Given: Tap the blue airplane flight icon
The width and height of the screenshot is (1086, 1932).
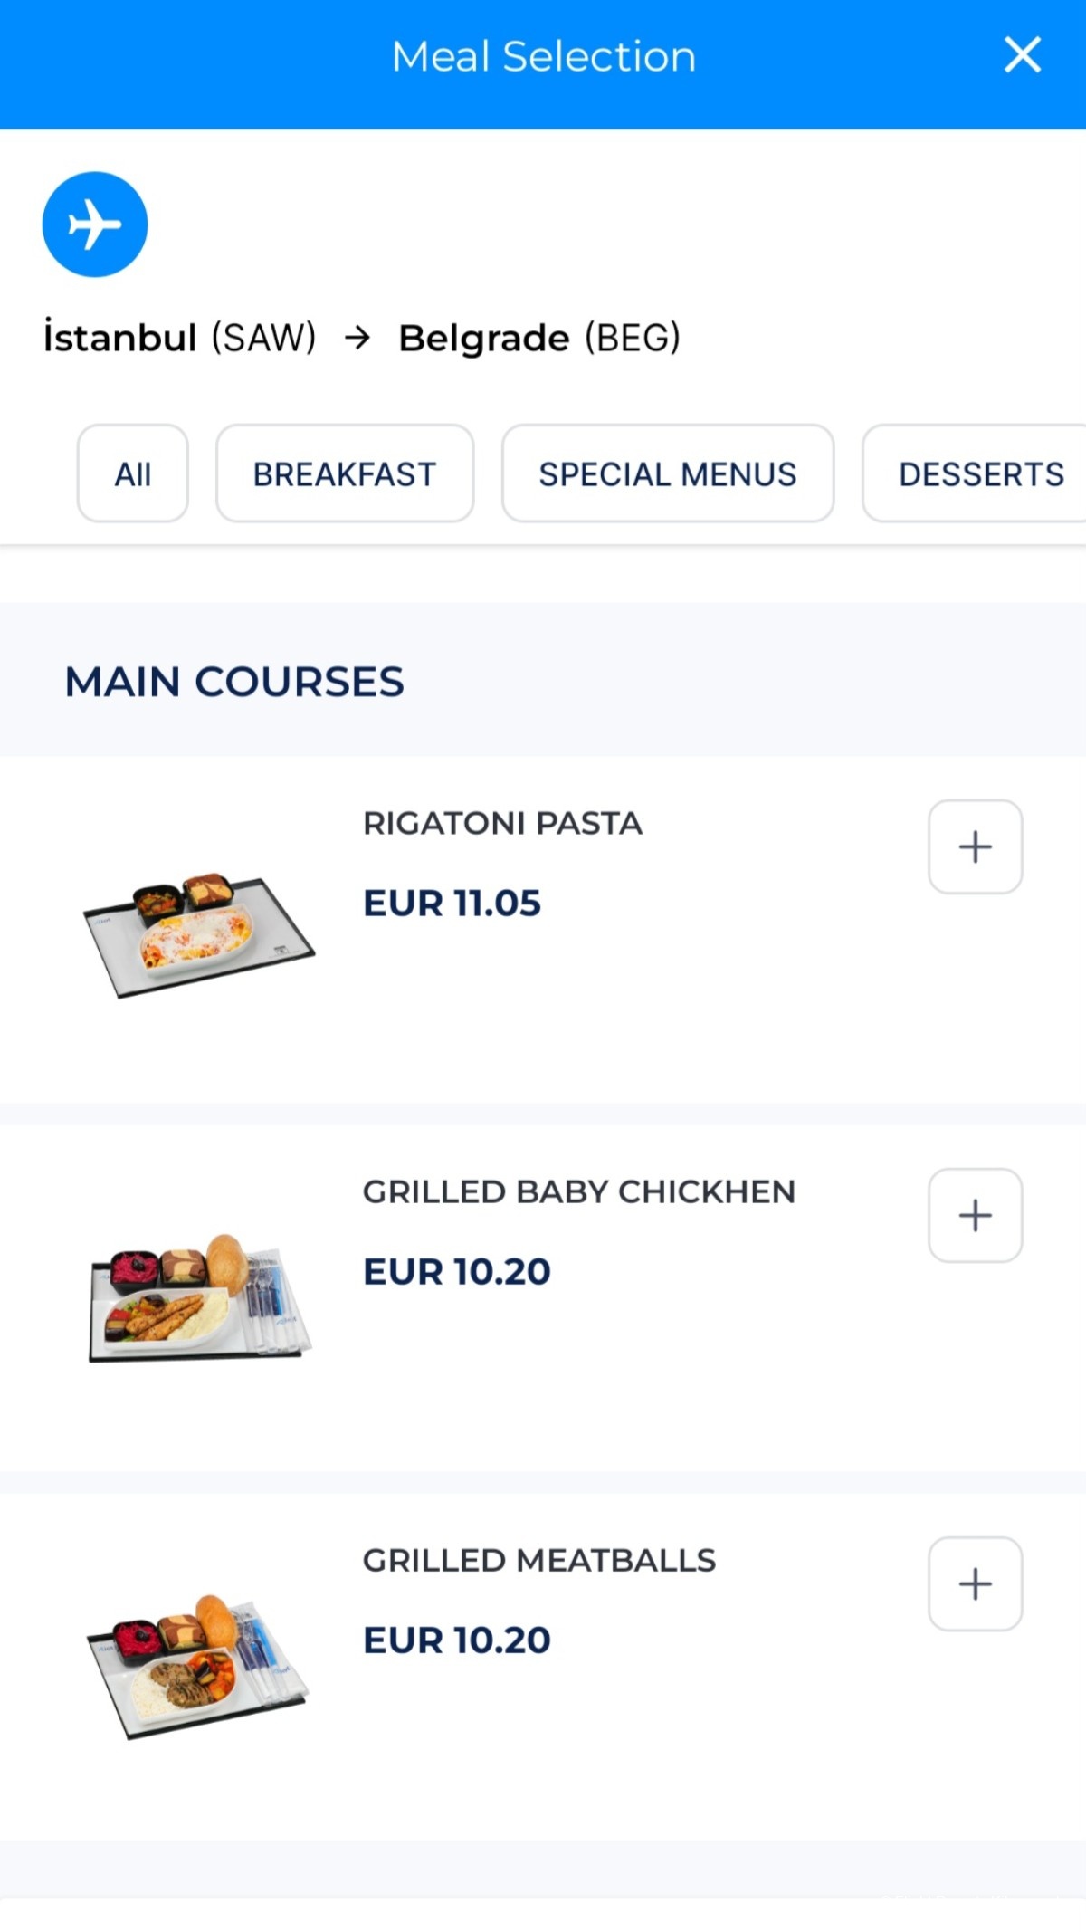Looking at the screenshot, I should click(x=95, y=224).
